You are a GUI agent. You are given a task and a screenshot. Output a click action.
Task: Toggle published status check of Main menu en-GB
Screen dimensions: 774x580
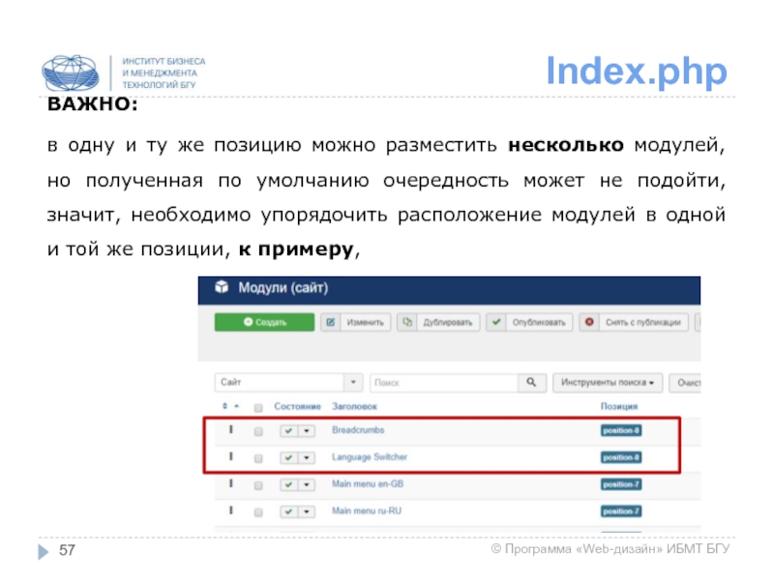(288, 485)
